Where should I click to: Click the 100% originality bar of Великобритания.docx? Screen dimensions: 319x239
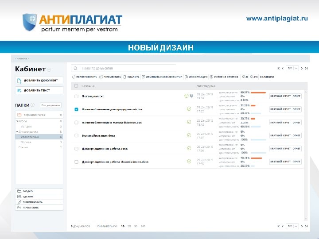[258, 139]
